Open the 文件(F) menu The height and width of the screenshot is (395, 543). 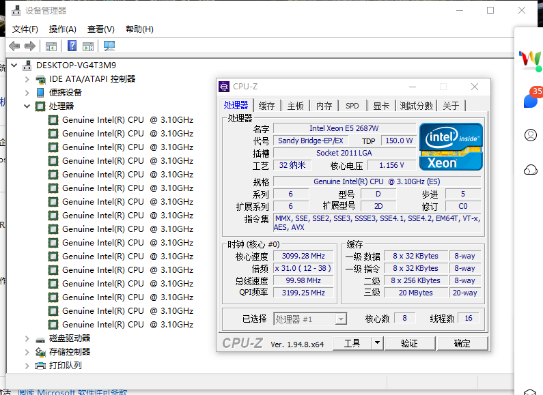tap(25, 29)
